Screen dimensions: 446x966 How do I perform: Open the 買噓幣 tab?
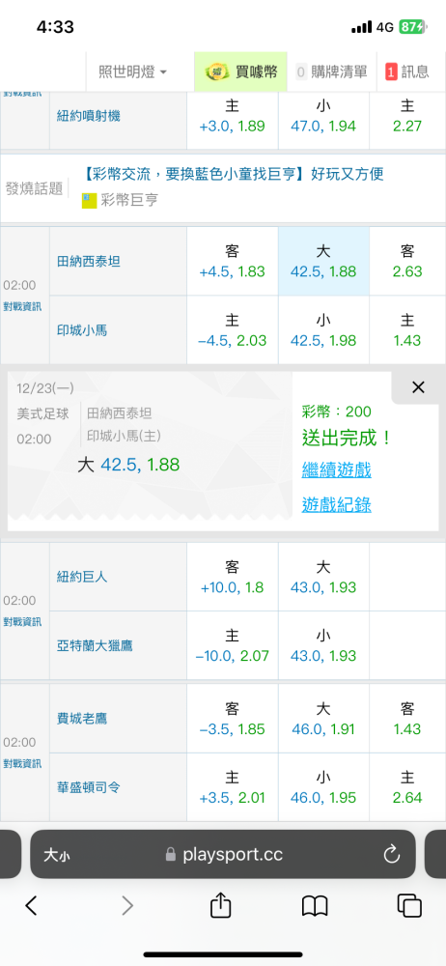(x=240, y=71)
